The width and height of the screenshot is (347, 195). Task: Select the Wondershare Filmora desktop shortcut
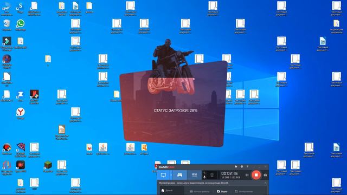click(x=7, y=43)
